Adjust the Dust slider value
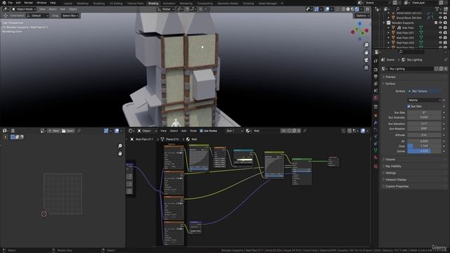 [x=424, y=146]
